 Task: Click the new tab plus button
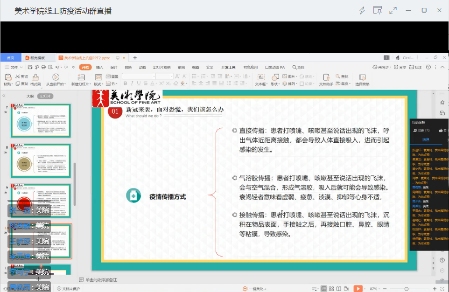(x=135, y=57)
